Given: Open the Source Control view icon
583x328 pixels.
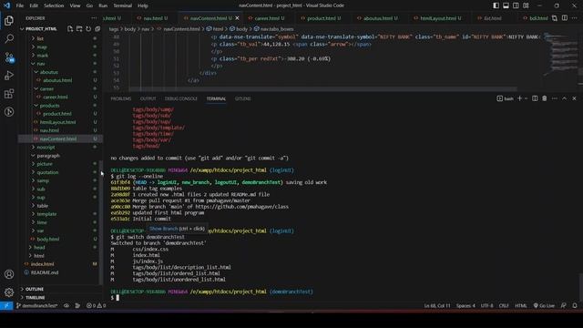Looking at the screenshot, I should pyautogui.click(x=9, y=56).
